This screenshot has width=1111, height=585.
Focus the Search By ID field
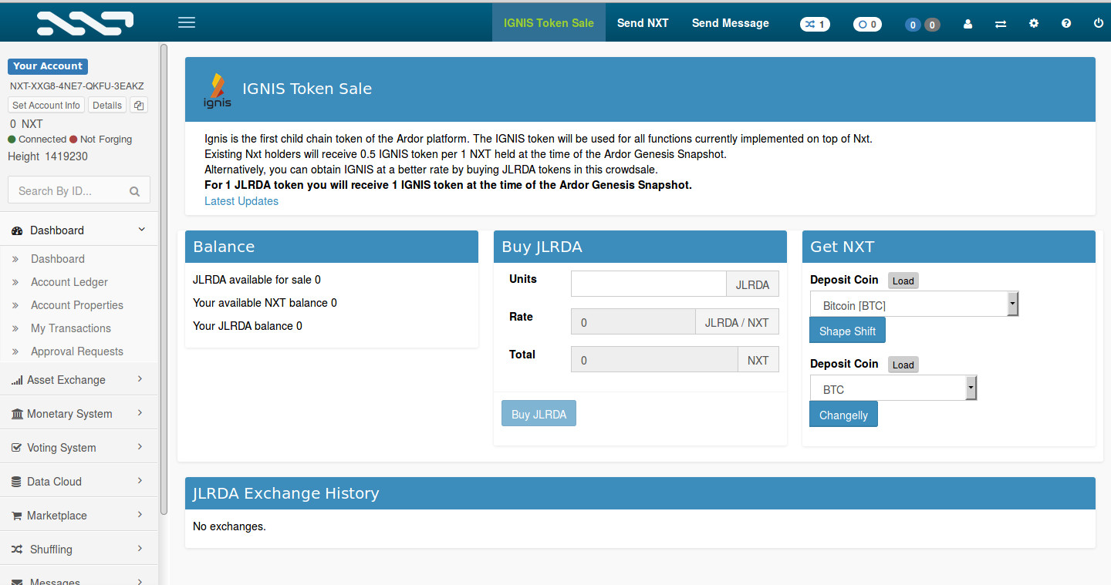79,191
